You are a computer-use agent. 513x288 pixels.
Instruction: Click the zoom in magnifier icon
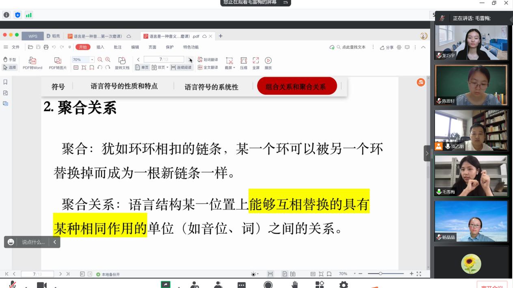coord(108,59)
